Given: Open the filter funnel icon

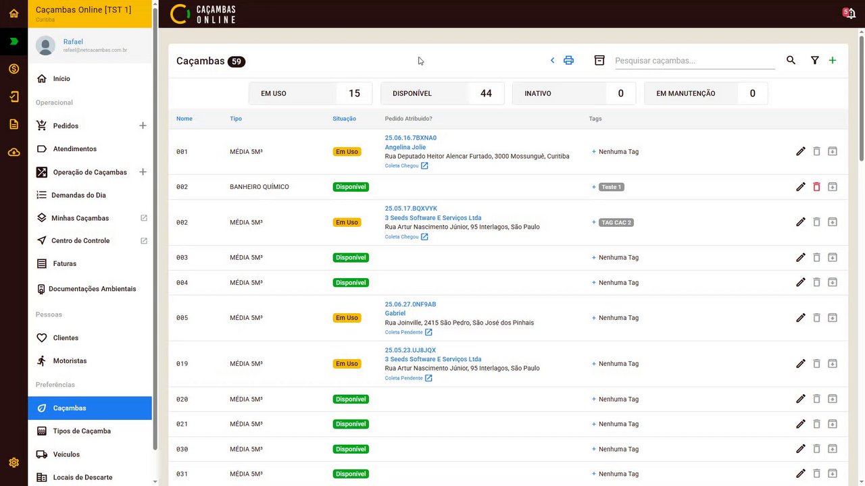Looking at the screenshot, I should pos(815,60).
